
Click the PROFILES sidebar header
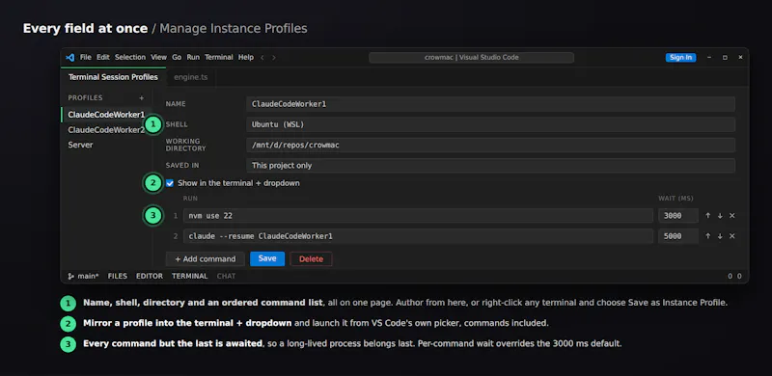point(85,98)
